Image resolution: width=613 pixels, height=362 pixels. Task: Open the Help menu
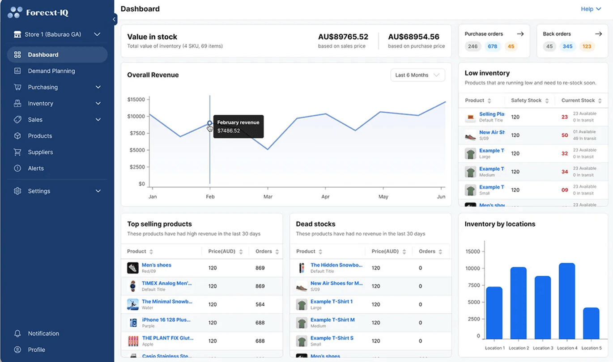(591, 8)
